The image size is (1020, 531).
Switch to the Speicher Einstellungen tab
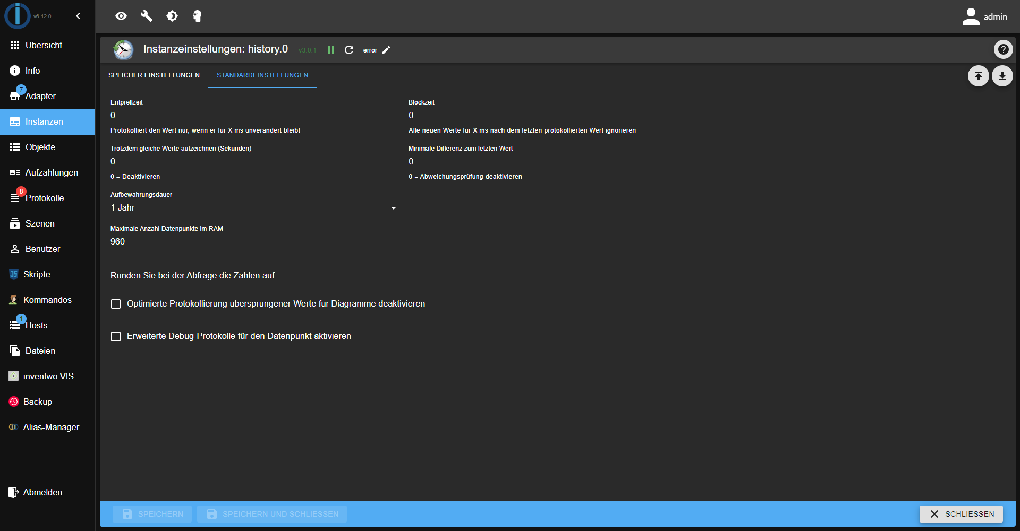(154, 75)
